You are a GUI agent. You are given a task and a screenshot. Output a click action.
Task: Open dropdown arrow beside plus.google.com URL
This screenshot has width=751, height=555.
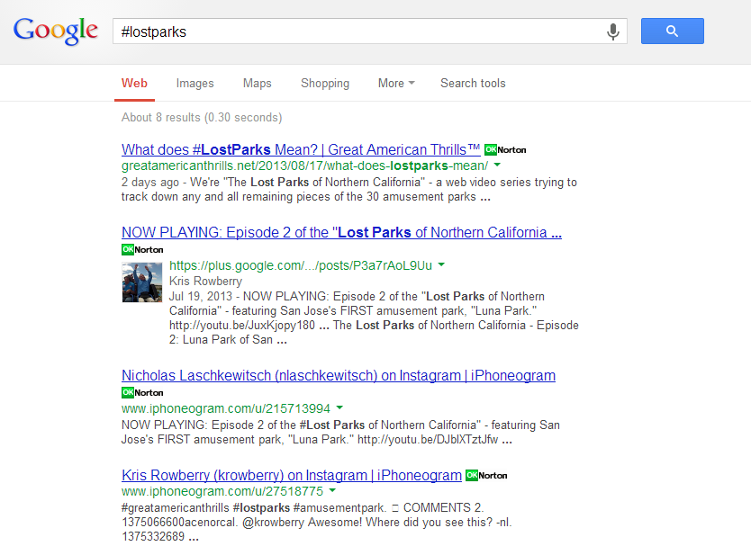click(x=441, y=265)
